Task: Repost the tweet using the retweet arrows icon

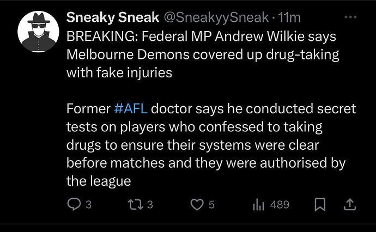Action: click(136, 204)
